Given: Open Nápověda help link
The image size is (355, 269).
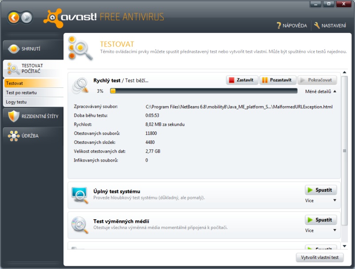Looking at the screenshot, I should pyautogui.click(x=292, y=26).
